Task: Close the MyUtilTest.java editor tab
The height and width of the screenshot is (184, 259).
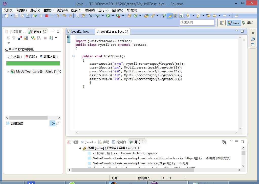Action: (127, 32)
